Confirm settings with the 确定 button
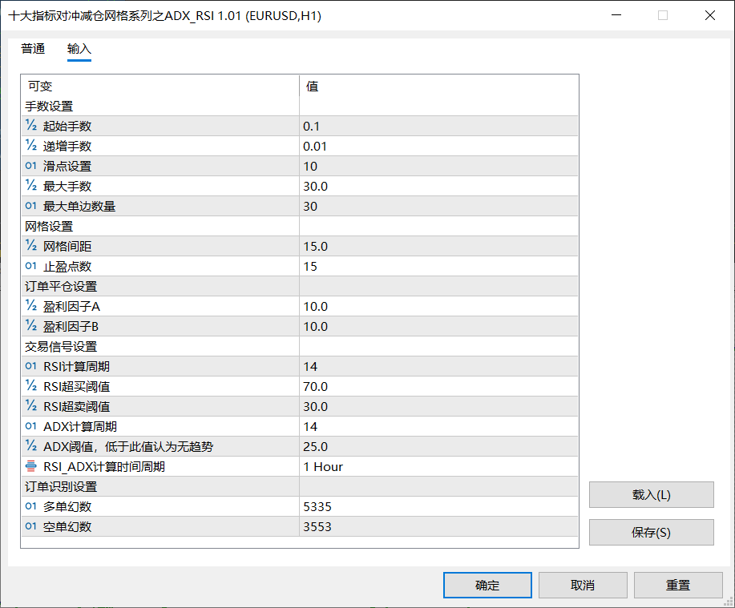Image resolution: width=735 pixels, height=608 pixels. click(487, 585)
